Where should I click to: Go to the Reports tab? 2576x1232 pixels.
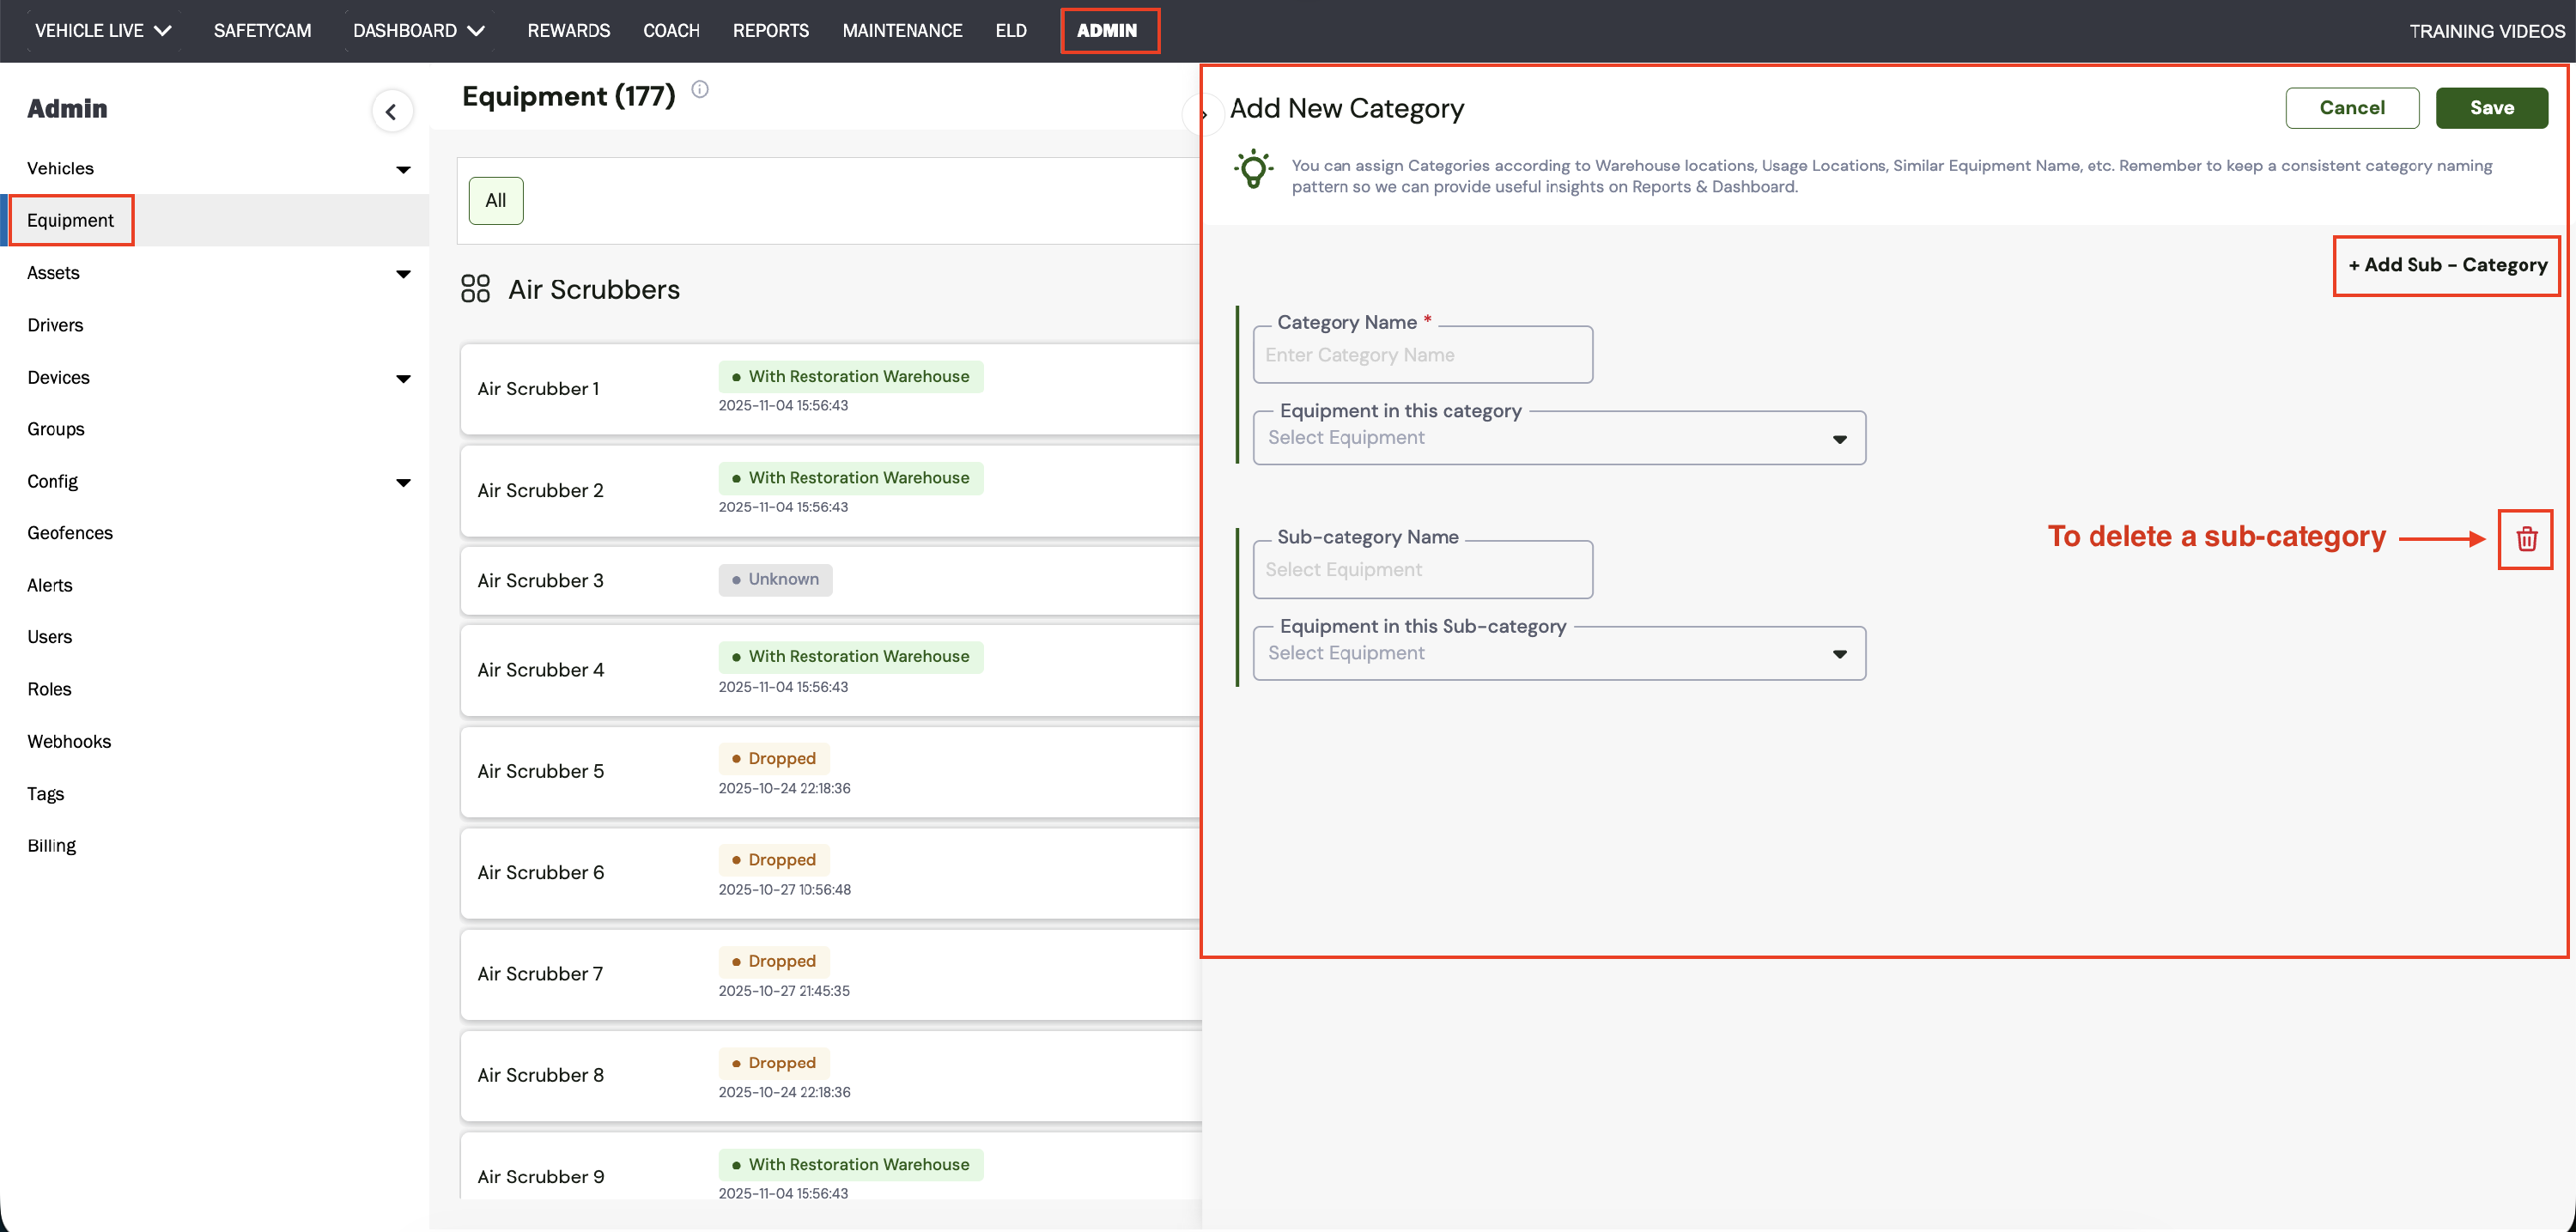[770, 30]
